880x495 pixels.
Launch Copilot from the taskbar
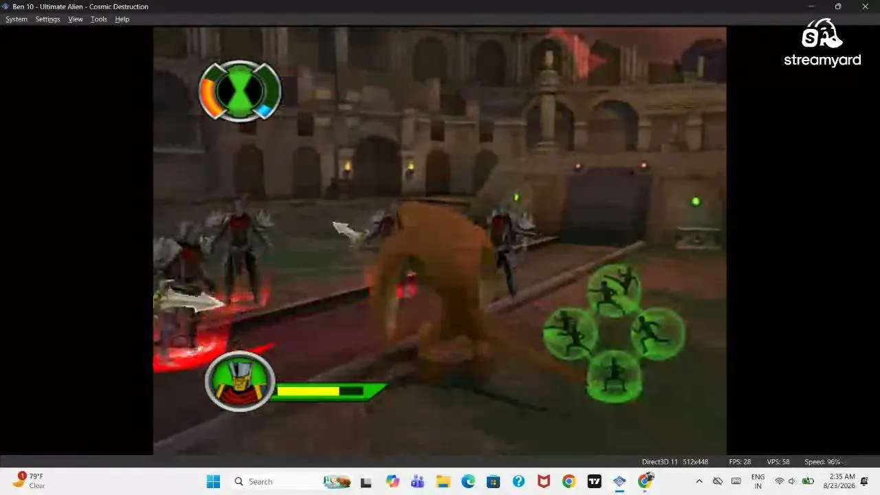(x=392, y=481)
